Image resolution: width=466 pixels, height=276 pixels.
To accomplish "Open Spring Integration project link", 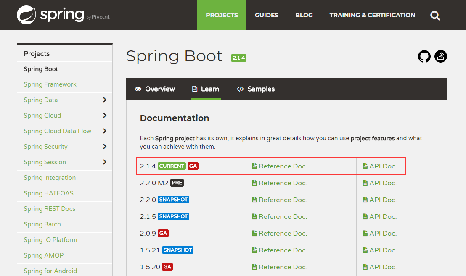I will tap(50, 177).
